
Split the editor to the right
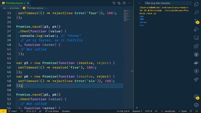click(x=124, y=3)
